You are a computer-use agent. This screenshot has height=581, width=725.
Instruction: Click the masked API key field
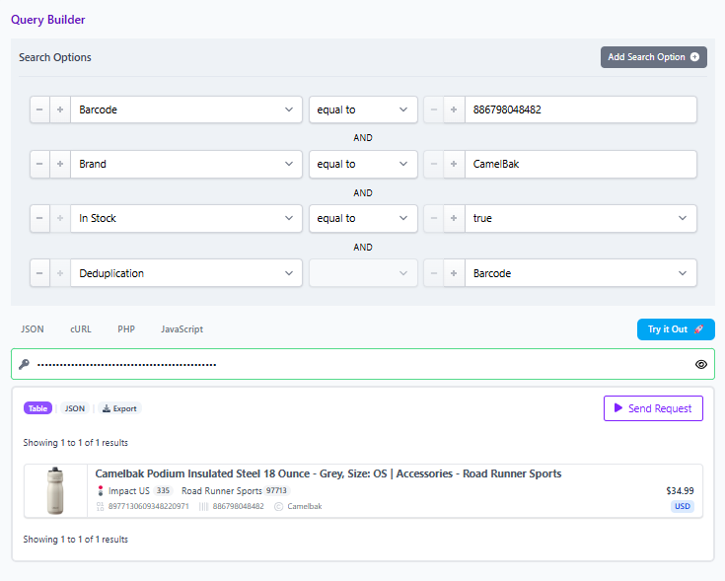point(363,364)
